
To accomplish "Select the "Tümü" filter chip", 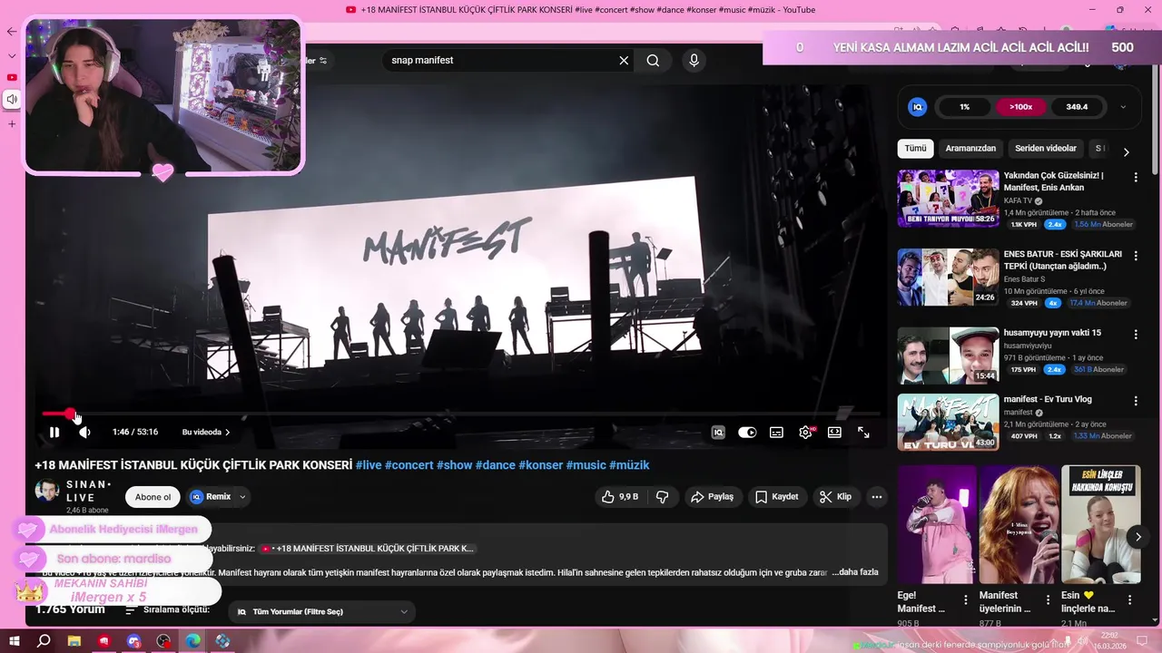I will click(916, 149).
